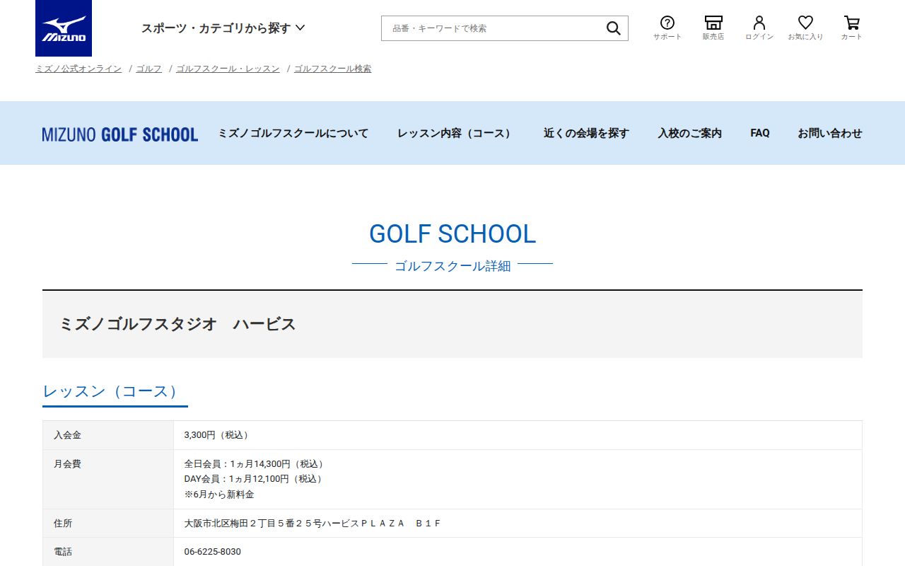The height and width of the screenshot is (566, 905).
Task: Open ゴルフ breadcrumb link
Action: coord(148,69)
